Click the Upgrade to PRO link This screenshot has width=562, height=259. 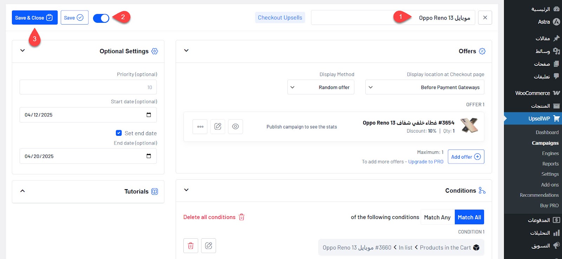click(x=426, y=162)
